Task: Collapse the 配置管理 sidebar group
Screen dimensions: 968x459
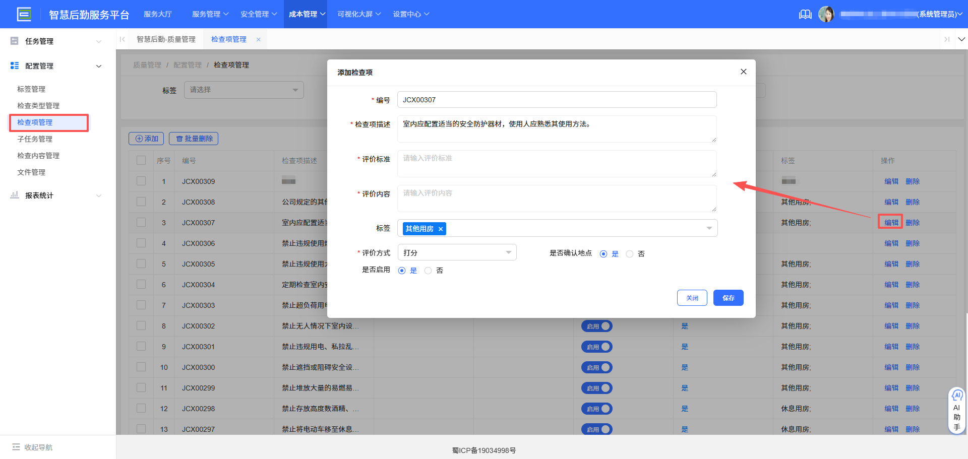Action: tap(99, 65)
